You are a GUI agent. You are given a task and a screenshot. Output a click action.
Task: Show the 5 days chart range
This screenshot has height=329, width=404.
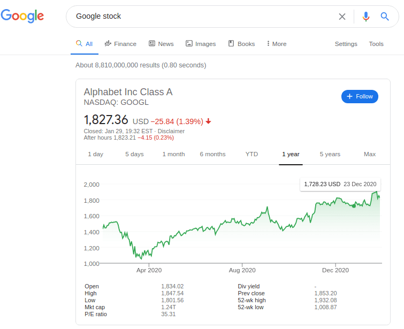coord(134,154)
